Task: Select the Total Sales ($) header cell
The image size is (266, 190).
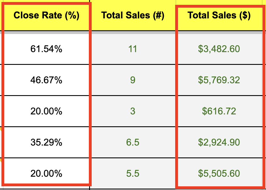Action: click(x=219, y=16)
